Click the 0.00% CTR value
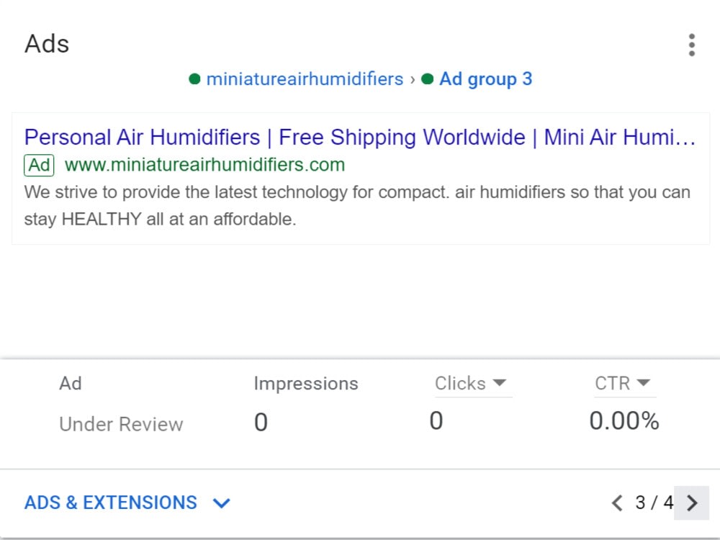The height and width of the screenshot is (540, 720). [624, 420]
